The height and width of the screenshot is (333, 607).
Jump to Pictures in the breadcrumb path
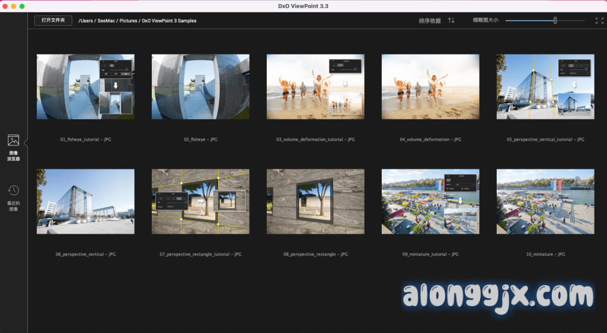point(128,21)
